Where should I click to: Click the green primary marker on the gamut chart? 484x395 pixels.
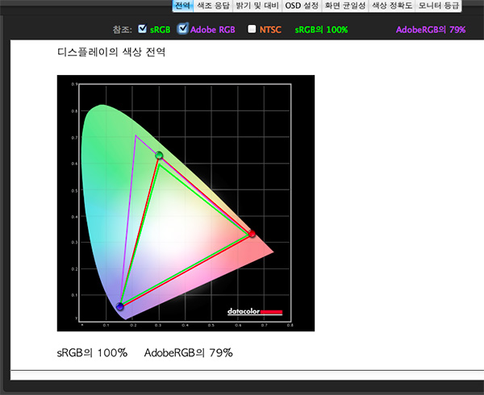tap(159, 155)
